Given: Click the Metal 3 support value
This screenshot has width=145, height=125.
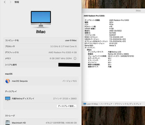Looking at the screenshot, I should (113, 45).
